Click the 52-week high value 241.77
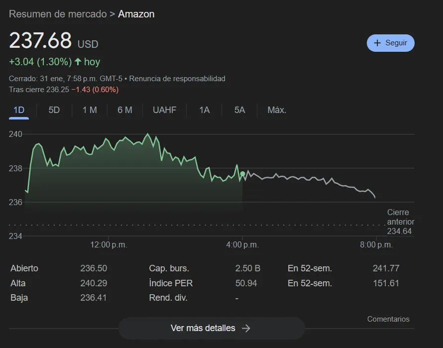Viewport: 443px width, 348px height. point(386,268)
